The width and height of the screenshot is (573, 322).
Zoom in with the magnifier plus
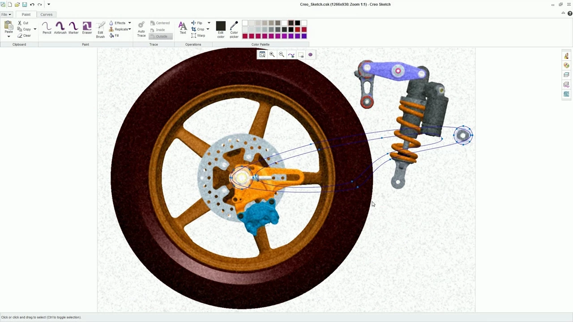tap(272, 55)
